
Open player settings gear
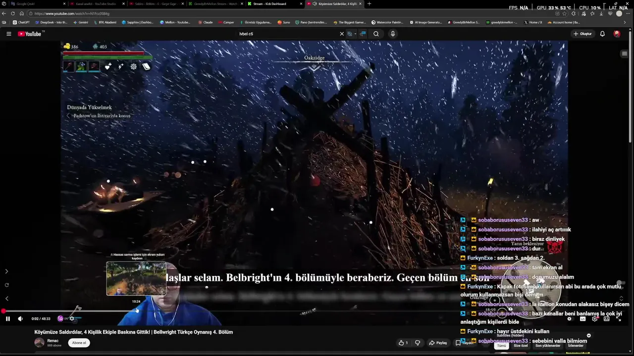[595, 319]
